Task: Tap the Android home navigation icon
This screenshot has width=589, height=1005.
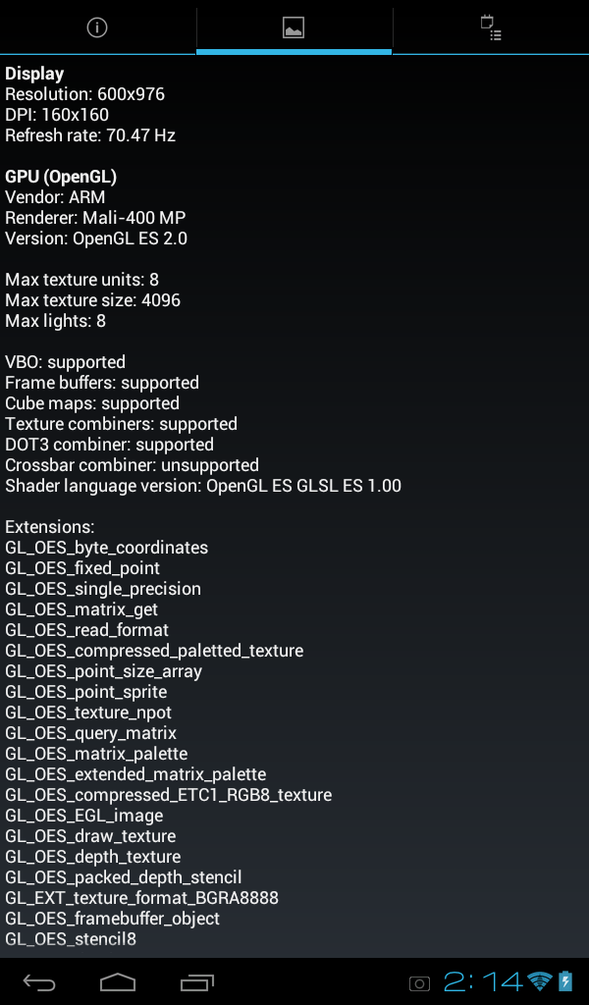Action: pos(118,981)
